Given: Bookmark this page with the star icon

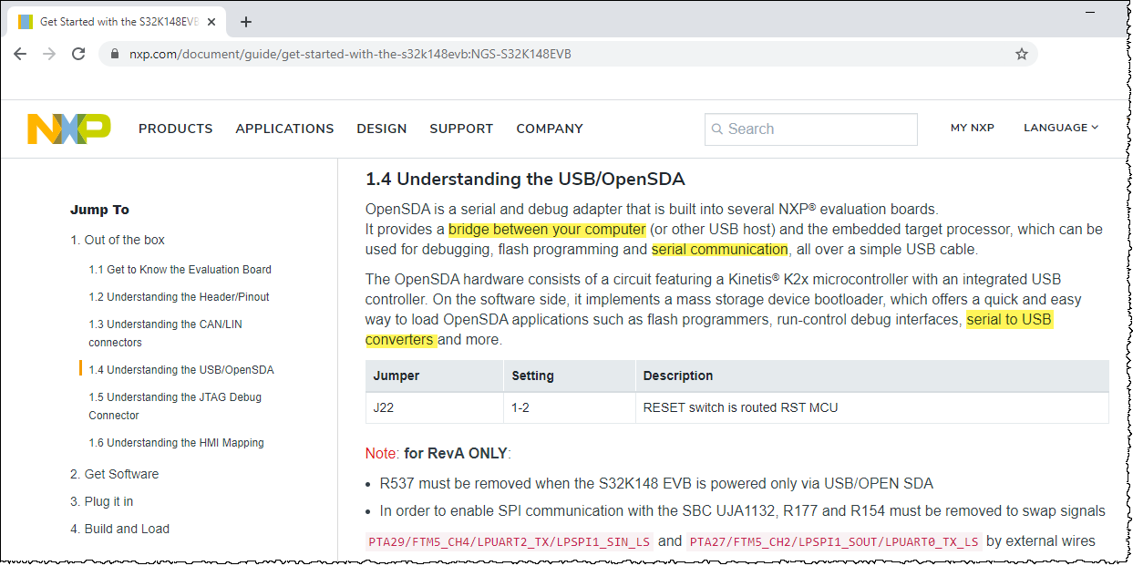Looking at the screenshot, I should tap(1021, 54).
